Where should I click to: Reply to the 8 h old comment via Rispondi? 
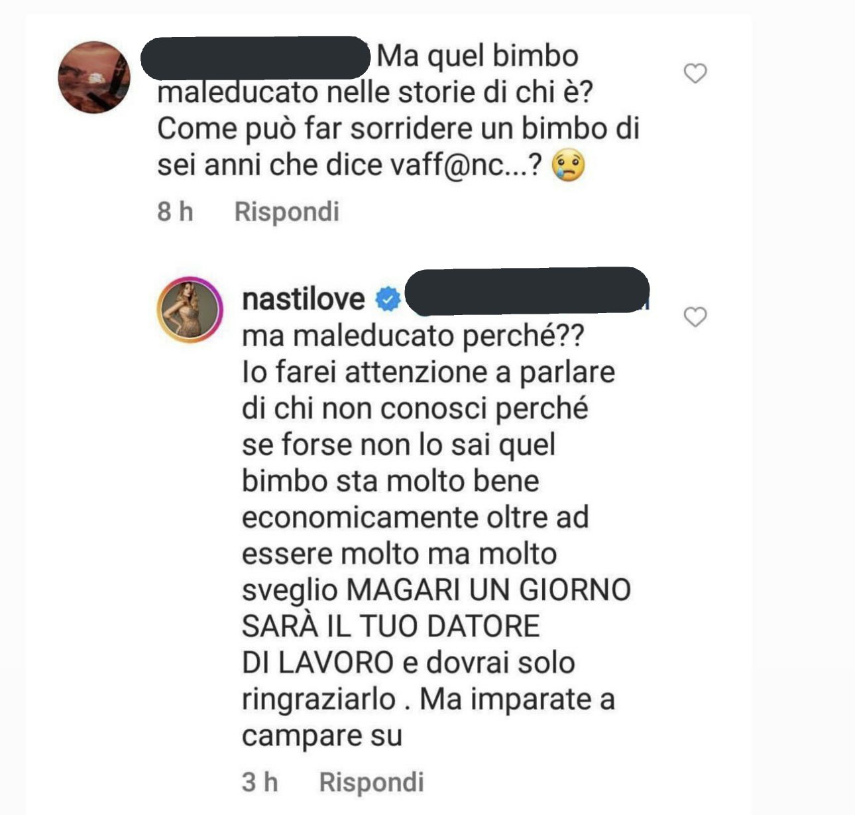(x=287, y=212)
